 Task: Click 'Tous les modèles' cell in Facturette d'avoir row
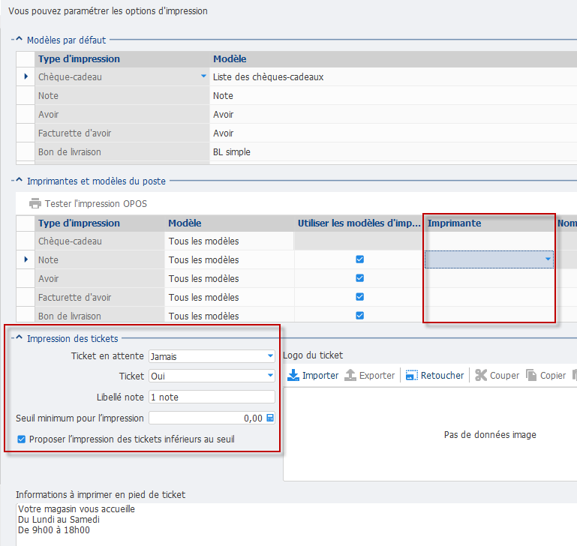coord(230,297)
